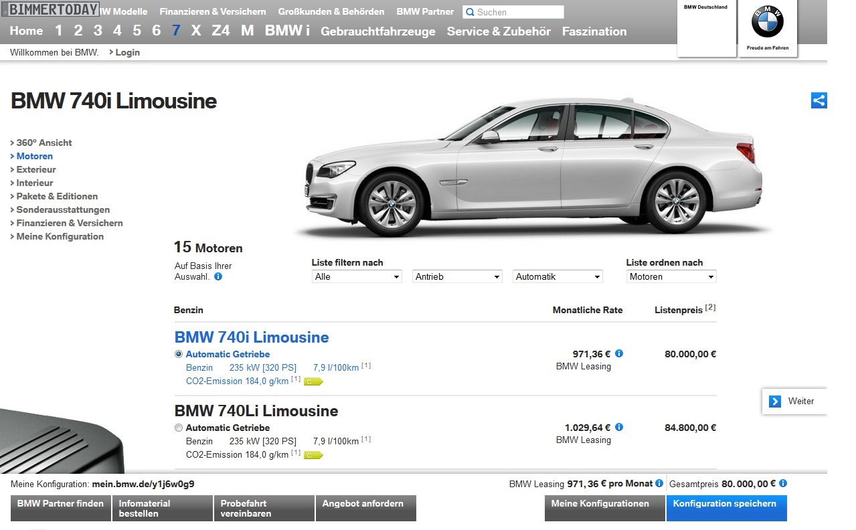Click the blue share icon
This screenshot has width=856, height=530.
click(x=819, y=100)
